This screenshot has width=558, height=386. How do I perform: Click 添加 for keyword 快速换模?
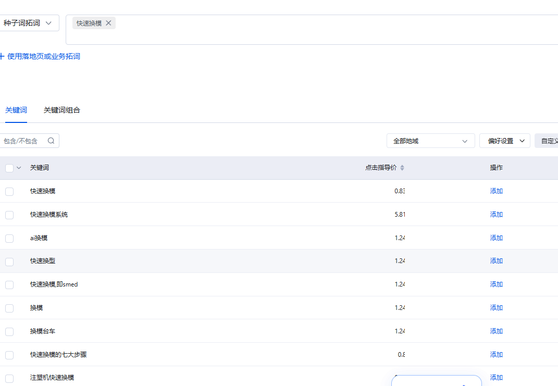(496, 191)
